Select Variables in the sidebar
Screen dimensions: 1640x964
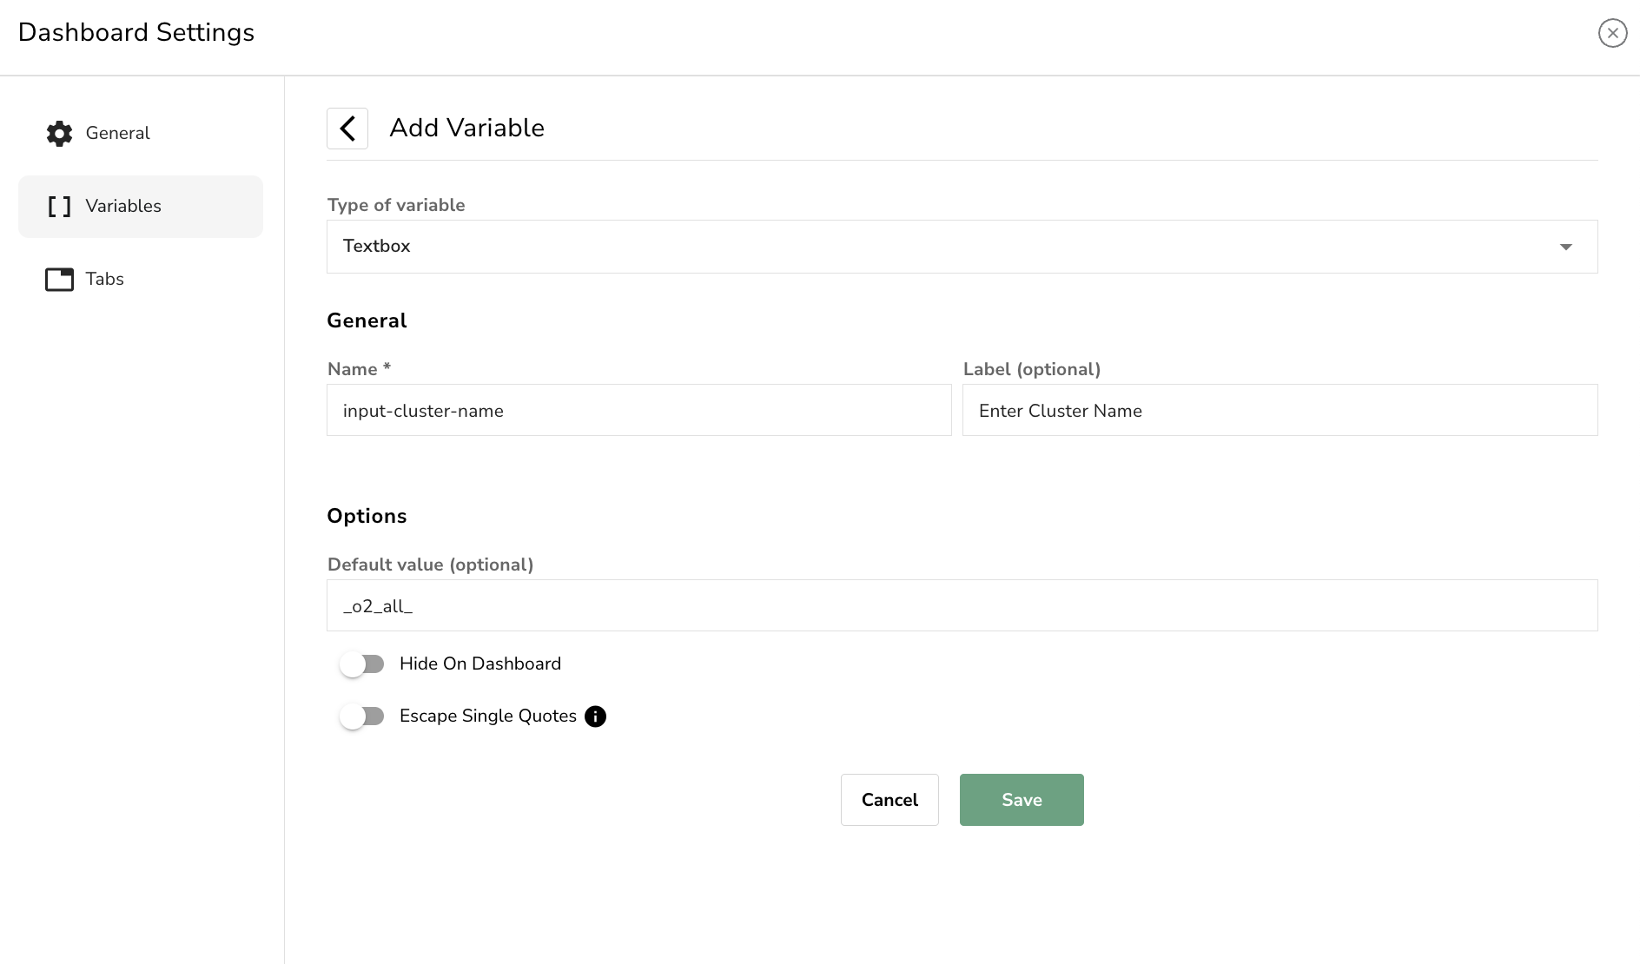(x=123, y=207)
